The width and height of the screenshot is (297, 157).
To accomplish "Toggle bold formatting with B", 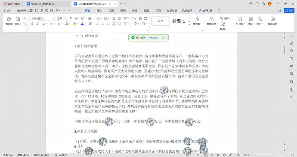I will coord(32,24).
